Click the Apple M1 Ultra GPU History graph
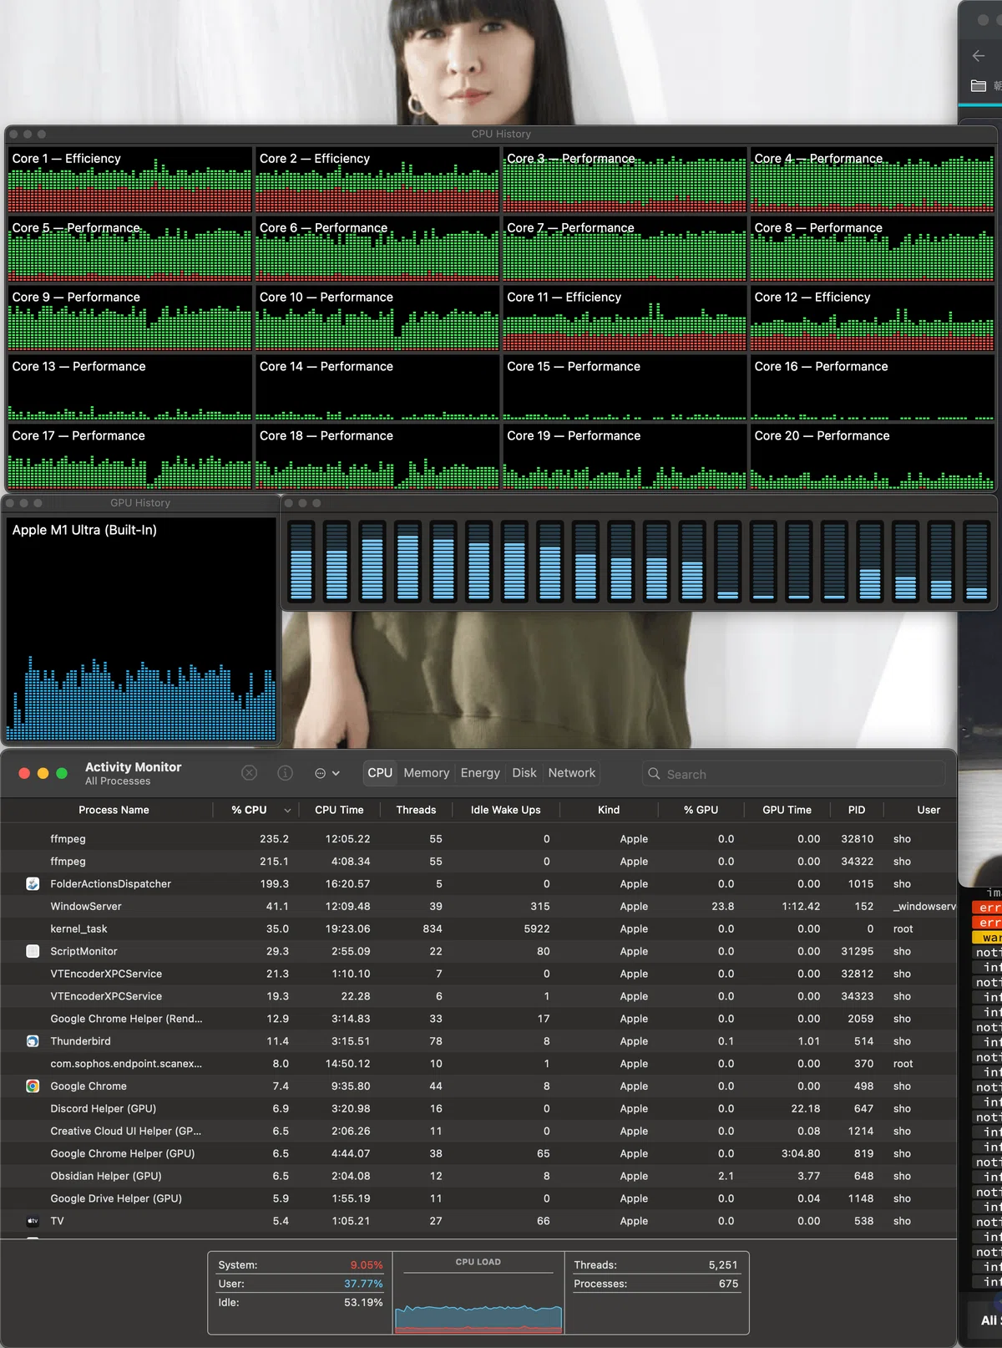The image size is (1002, 1348). click(x=142, y=629)
